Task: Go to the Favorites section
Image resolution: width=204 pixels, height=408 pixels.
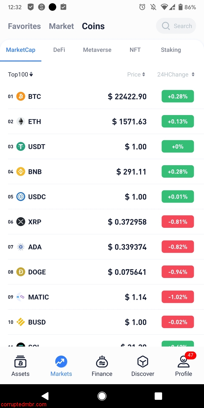Action: pyautogui.click(x=24, y=26)
